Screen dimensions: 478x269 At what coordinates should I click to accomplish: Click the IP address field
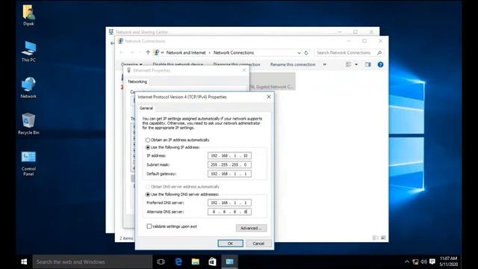pos(229,155)
